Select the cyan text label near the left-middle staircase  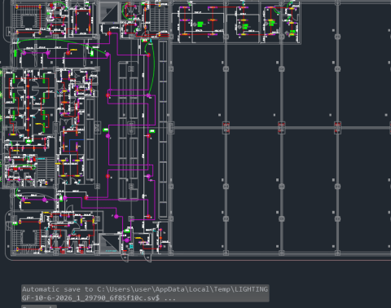point(41,159)
